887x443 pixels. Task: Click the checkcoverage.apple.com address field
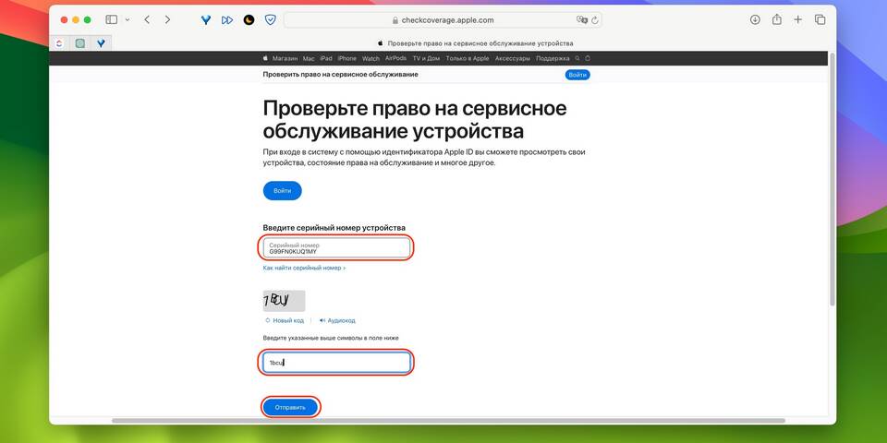pos(443,19)
